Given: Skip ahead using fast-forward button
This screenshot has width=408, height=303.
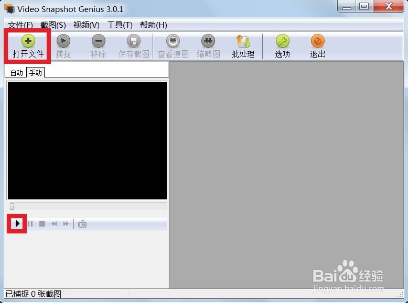Looking at the screenshot, I should (66, 223).
